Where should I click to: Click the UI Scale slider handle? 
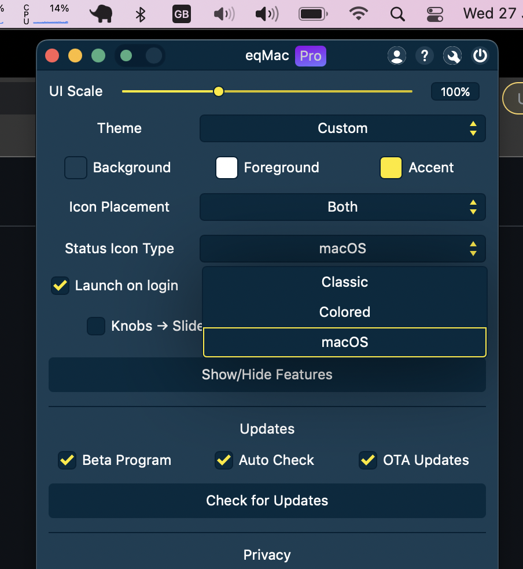pyautogui.click(x=219, y=91)
